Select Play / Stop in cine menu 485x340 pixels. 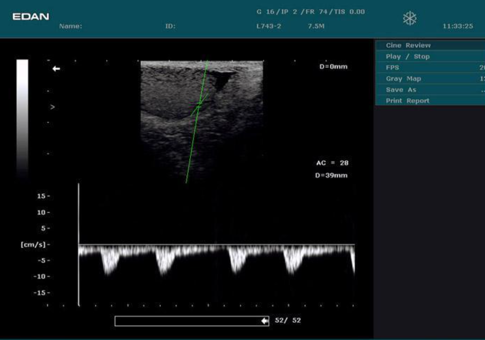[430, 57]
